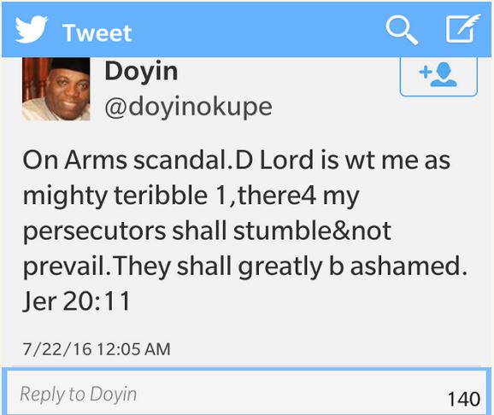Viewport: 494px width, 415px height.
Task: Click the person silhouette in follow button
Action: pyautogui.click(x=444, y=74)
